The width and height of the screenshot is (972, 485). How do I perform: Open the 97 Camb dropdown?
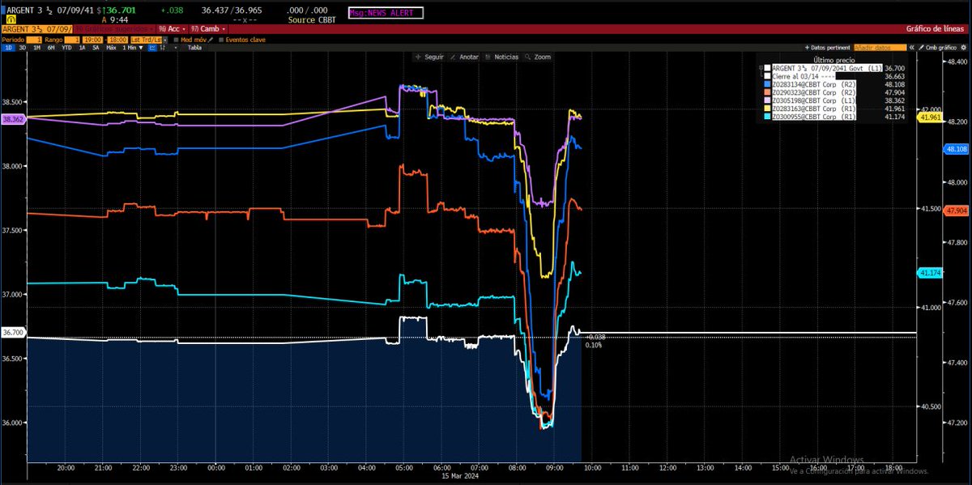[208, 29]
